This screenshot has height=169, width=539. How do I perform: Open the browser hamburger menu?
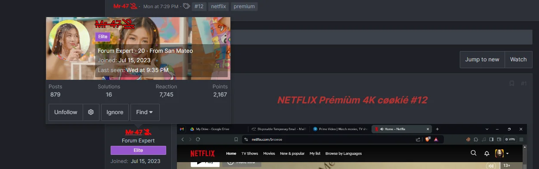(x=522, y=139)
